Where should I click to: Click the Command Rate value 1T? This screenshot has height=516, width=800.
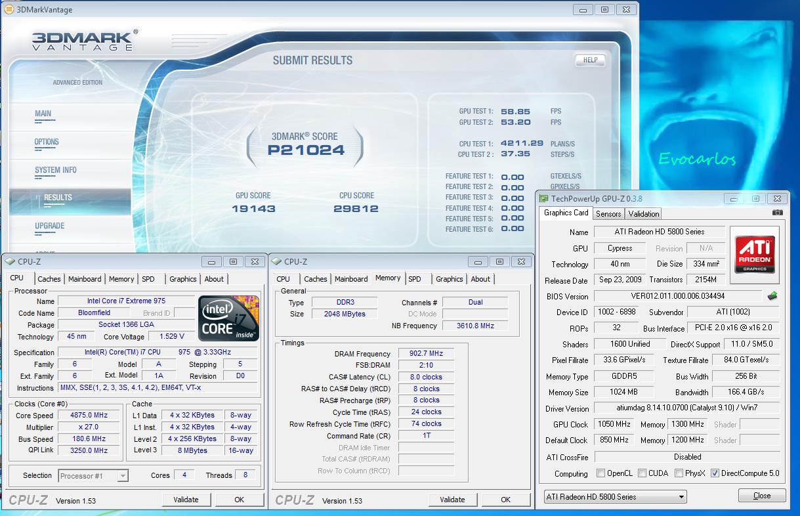click(x=426, y=436)
